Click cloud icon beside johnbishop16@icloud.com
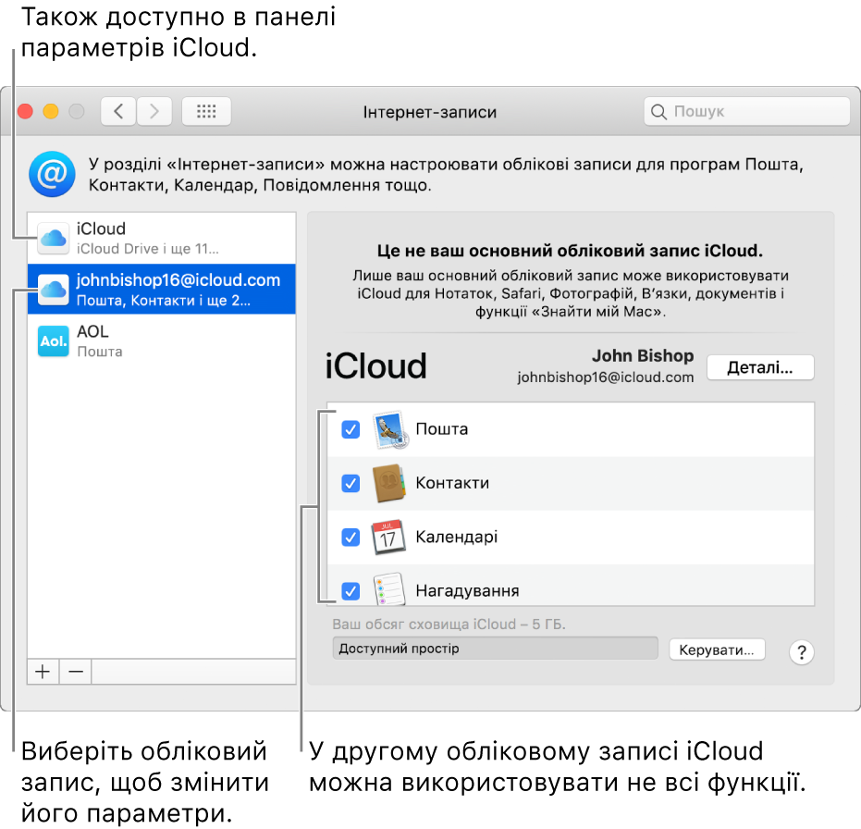 tap(54, 290)
